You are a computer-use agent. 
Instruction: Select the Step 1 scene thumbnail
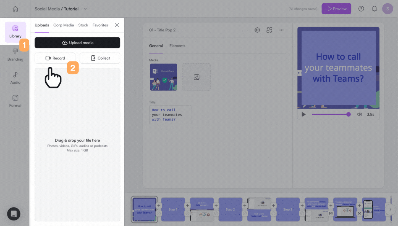click(x=173, y=209)
